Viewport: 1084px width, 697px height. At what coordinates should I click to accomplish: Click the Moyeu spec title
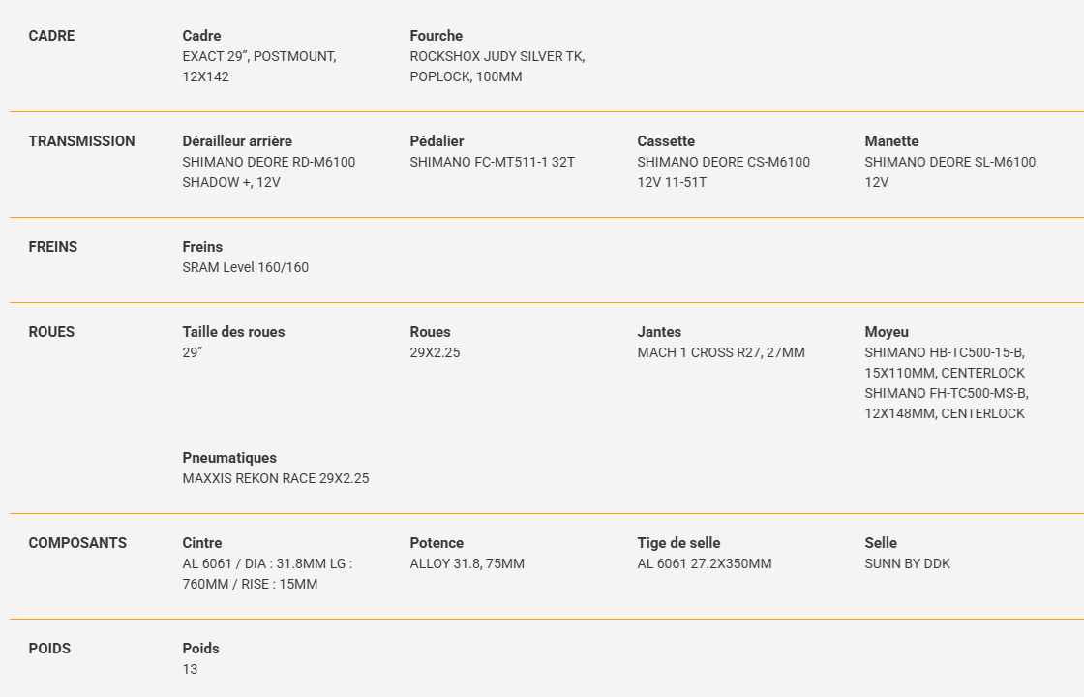tap(886, 332)
